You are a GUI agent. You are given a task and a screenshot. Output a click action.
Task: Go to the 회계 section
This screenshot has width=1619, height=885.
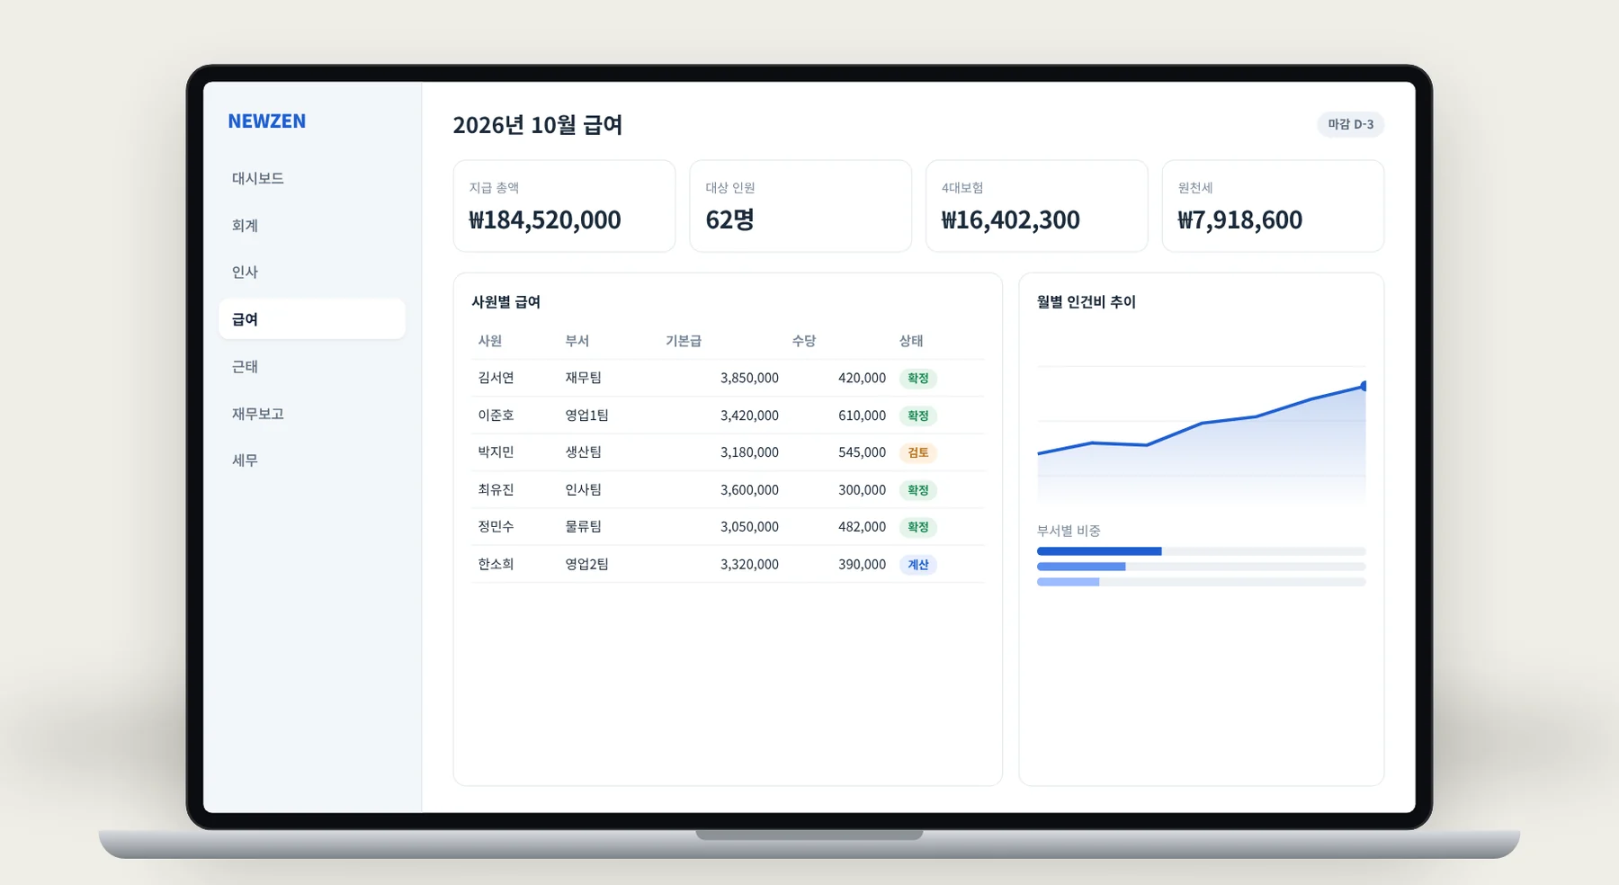(x=311, y=225)
